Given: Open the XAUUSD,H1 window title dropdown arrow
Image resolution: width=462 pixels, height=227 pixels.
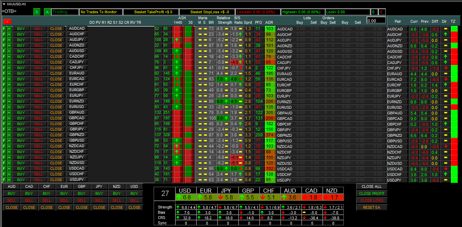Looking at the screenshot, I should pos(4,4).
